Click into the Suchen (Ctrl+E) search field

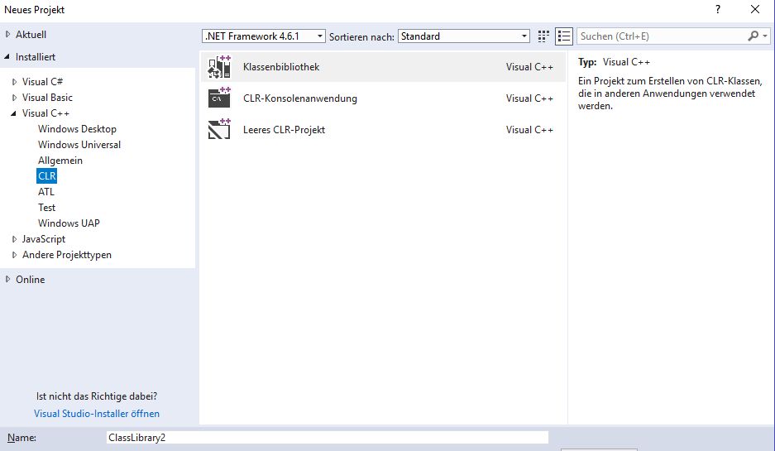663,36
